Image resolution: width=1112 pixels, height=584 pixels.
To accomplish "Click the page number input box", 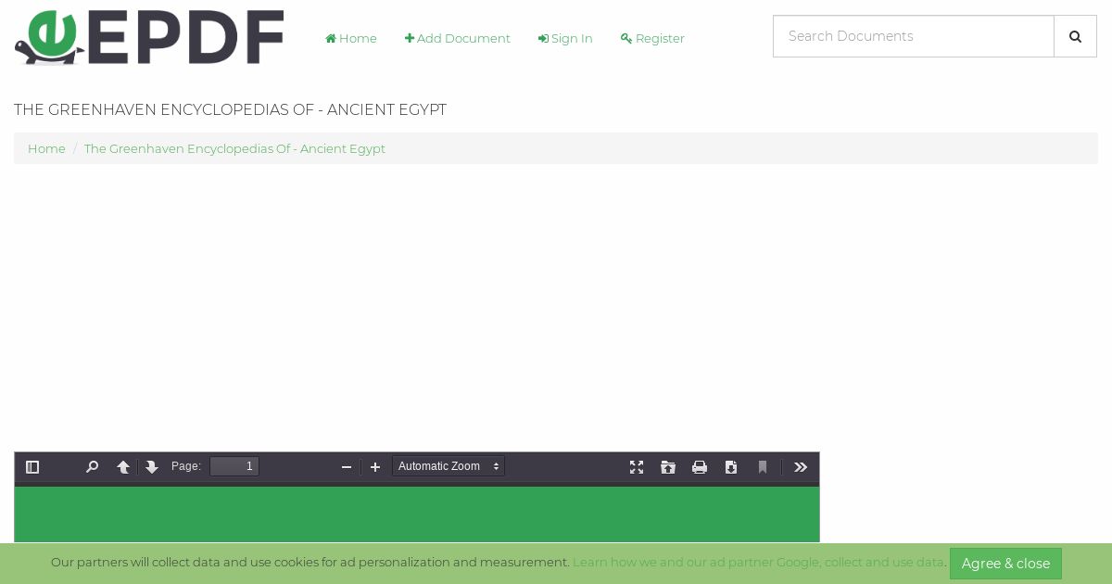I will pos(234,466).
